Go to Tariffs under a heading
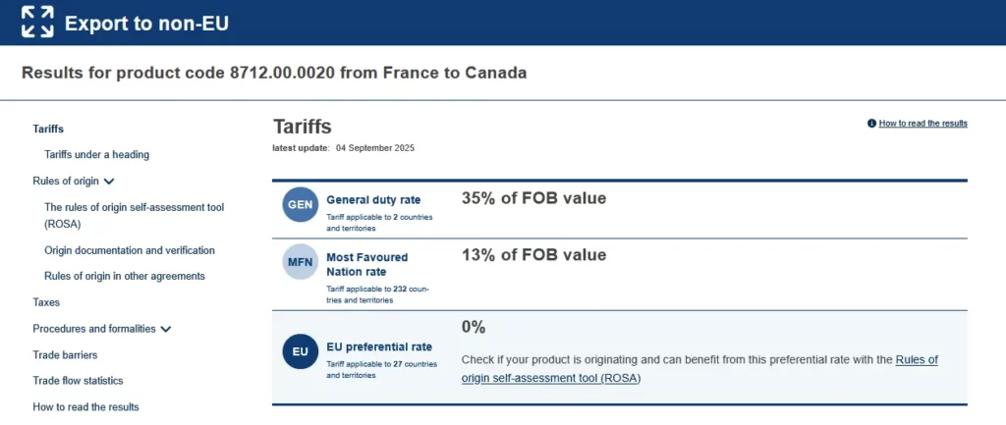1006x425 pixels. [x=96, y=154]
